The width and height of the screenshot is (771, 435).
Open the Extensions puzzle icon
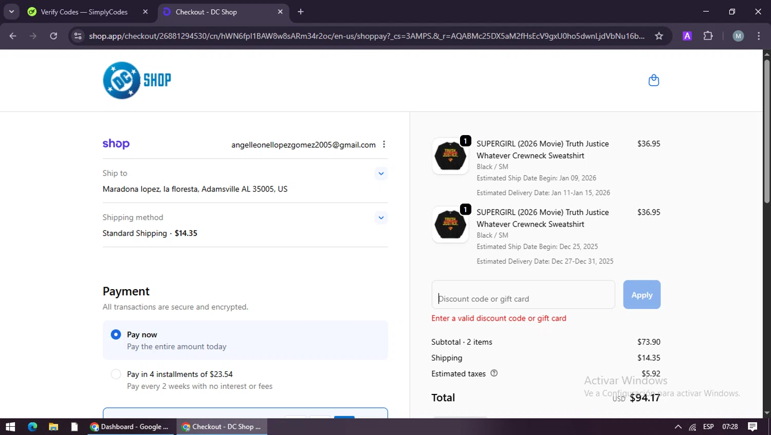tap(708, 36)
